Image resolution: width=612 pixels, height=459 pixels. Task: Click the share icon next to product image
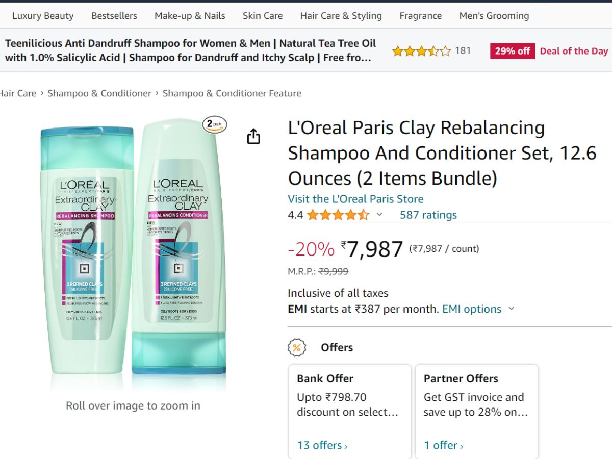tap(253, 136)
